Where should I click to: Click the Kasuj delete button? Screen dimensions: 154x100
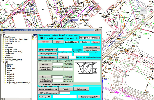tap(95, 42)
